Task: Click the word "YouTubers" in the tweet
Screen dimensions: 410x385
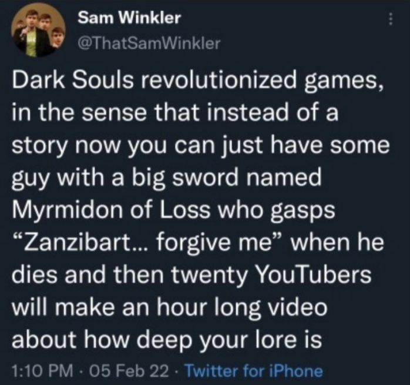Action: tap(313, 275)
